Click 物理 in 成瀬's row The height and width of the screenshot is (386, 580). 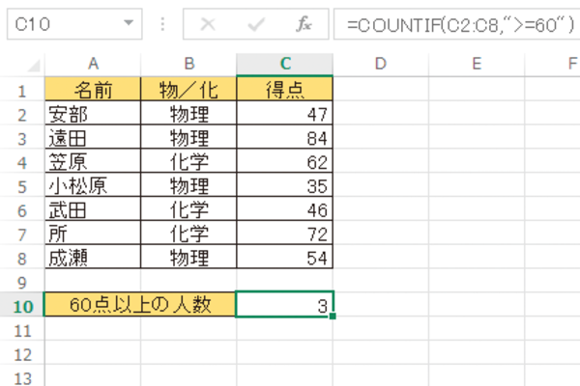coord(188,257)
